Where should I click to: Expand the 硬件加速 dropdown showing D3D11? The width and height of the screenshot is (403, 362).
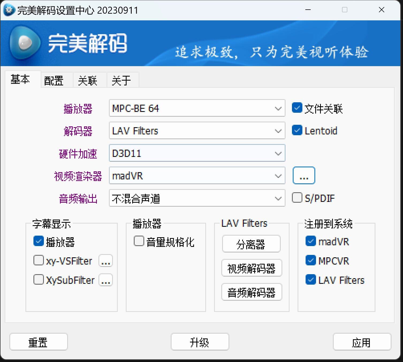coord(197,153)
